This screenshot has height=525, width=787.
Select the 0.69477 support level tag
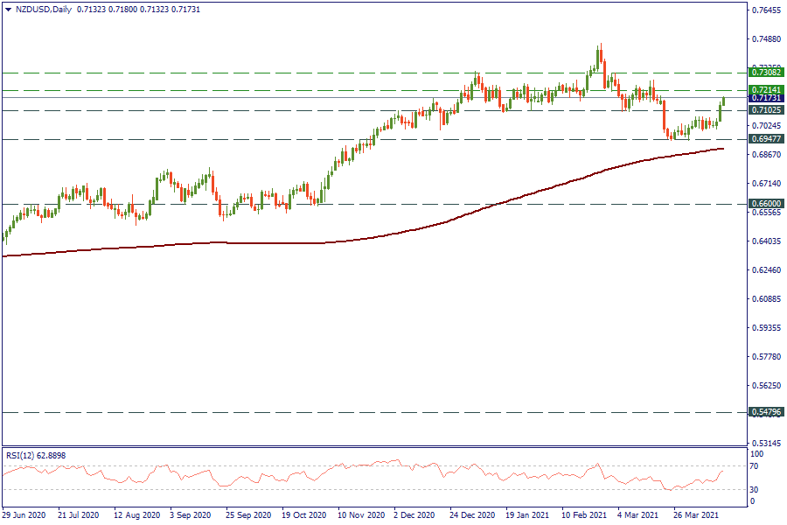click(x=766, y=139)
